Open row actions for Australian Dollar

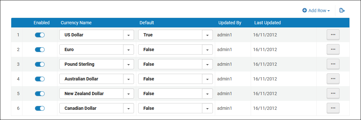[333, 79]
